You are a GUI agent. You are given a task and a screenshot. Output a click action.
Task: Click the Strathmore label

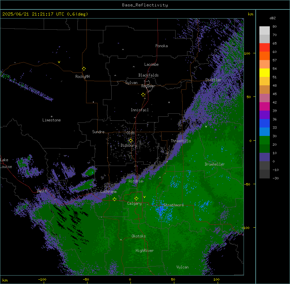coord(174,205)
